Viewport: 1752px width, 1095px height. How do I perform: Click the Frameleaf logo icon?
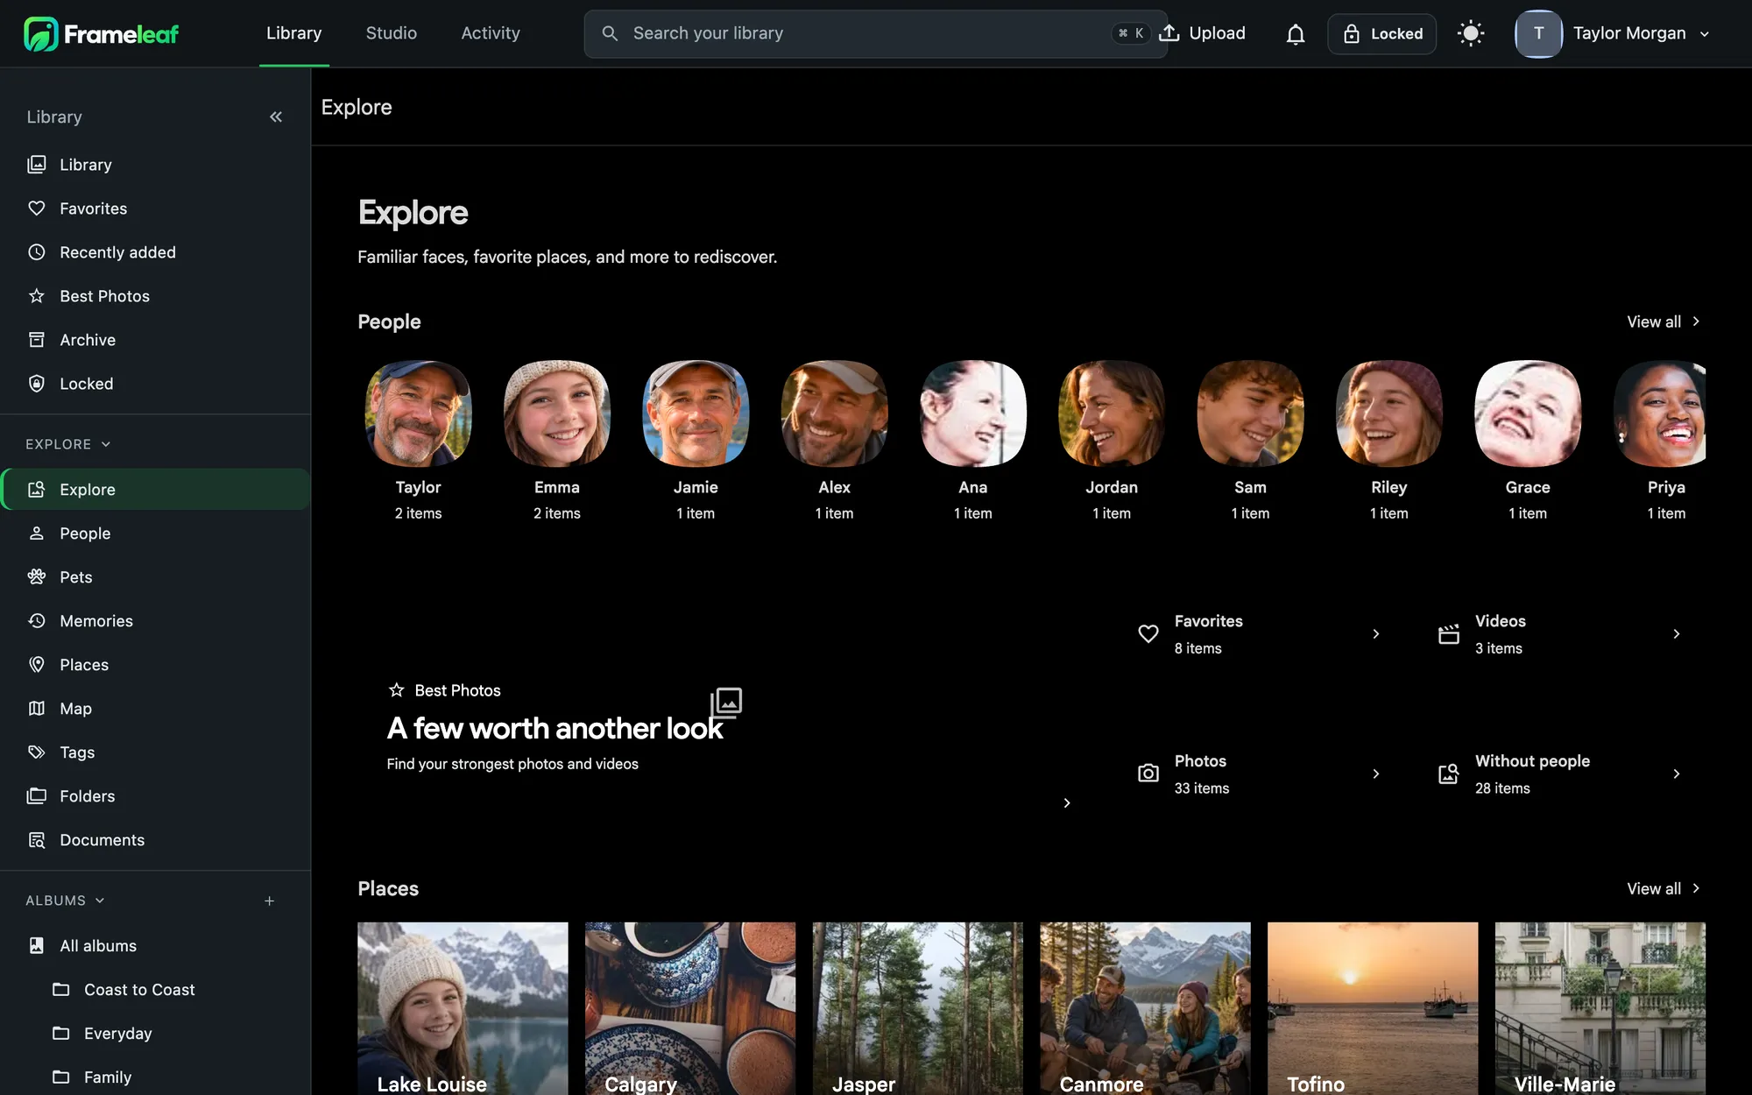(40, 34)
